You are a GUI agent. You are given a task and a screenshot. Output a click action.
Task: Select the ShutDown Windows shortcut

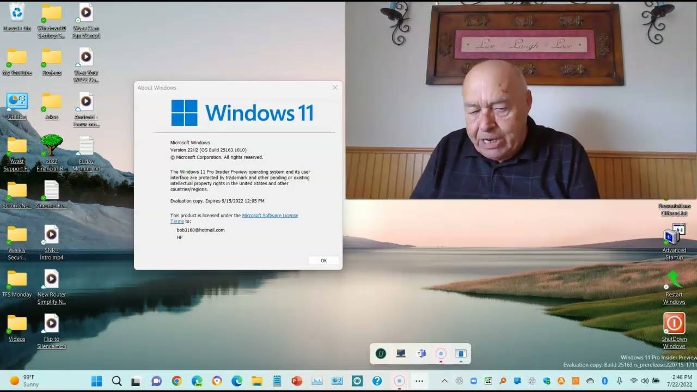pyautogui.click(x=674, y=331)
